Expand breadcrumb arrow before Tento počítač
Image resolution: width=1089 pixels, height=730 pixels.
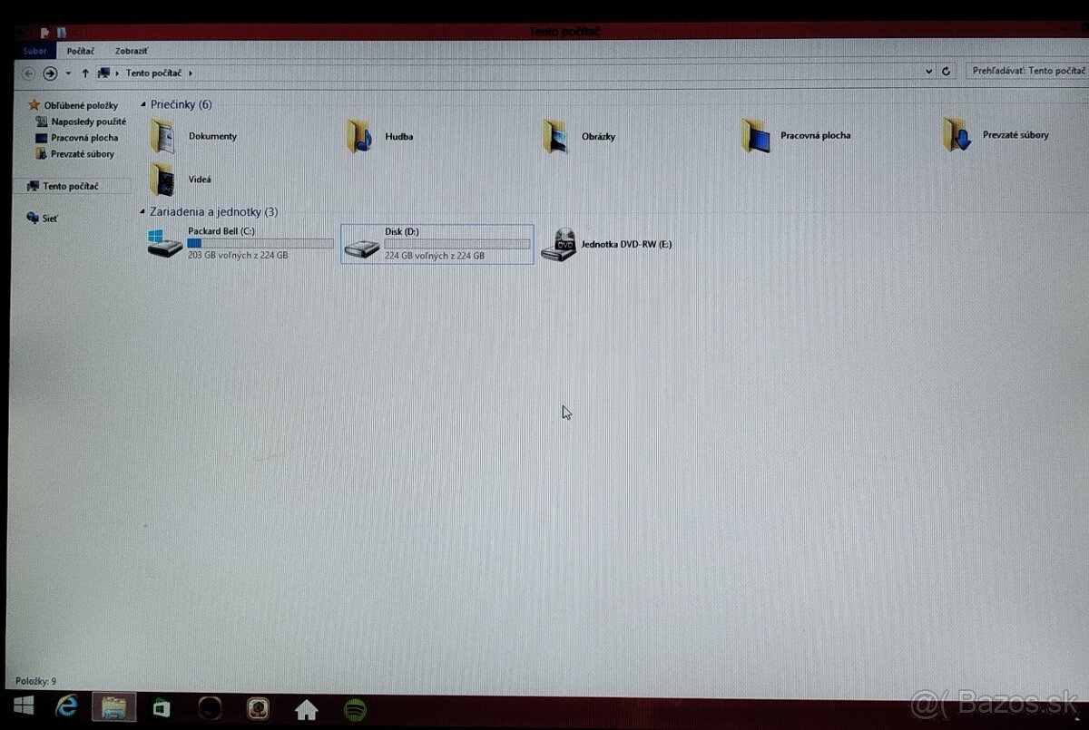coord(118,73)
